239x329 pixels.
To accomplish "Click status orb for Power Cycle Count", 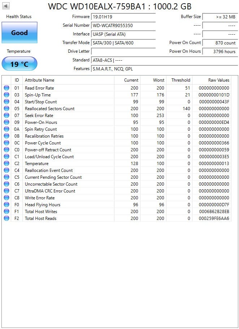I will pyautogui.click(x=6, y=143).
